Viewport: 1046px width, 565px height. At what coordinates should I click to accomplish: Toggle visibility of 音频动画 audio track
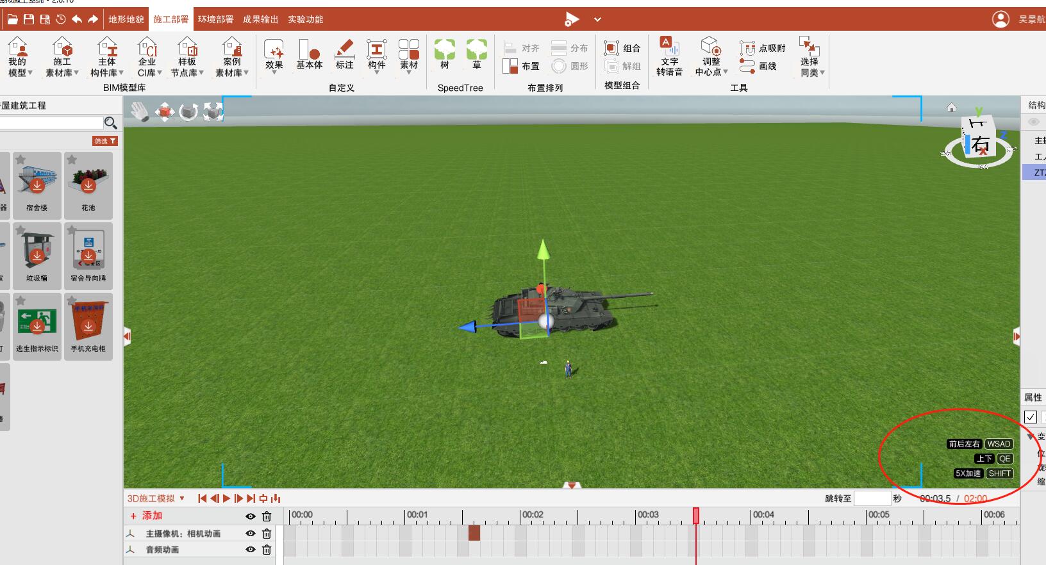tap(251, 550)
